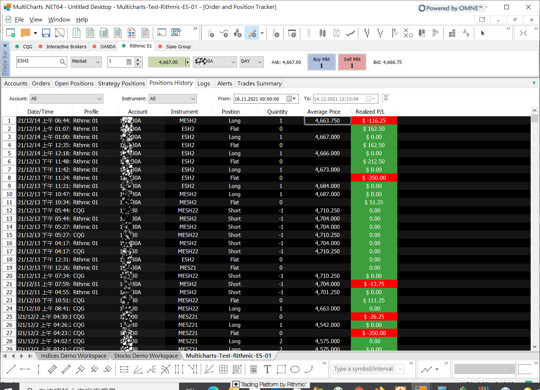Switch to the Interactive Brokers broker tab
The width and height of the screenshot is (540, 390).
point(62,46)
